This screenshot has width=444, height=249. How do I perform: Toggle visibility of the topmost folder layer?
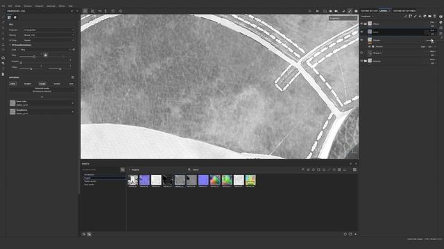point(361,24)
